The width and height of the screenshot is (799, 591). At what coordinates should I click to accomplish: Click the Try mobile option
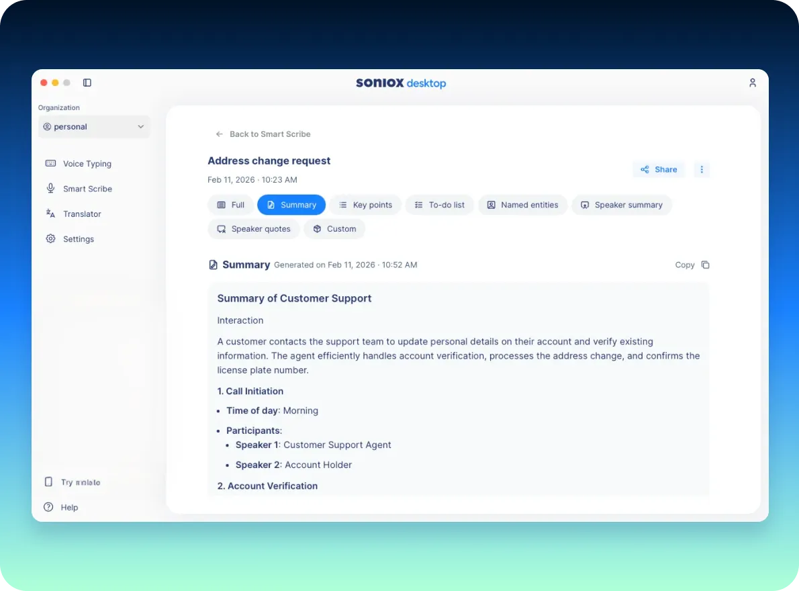coord(73,482)
